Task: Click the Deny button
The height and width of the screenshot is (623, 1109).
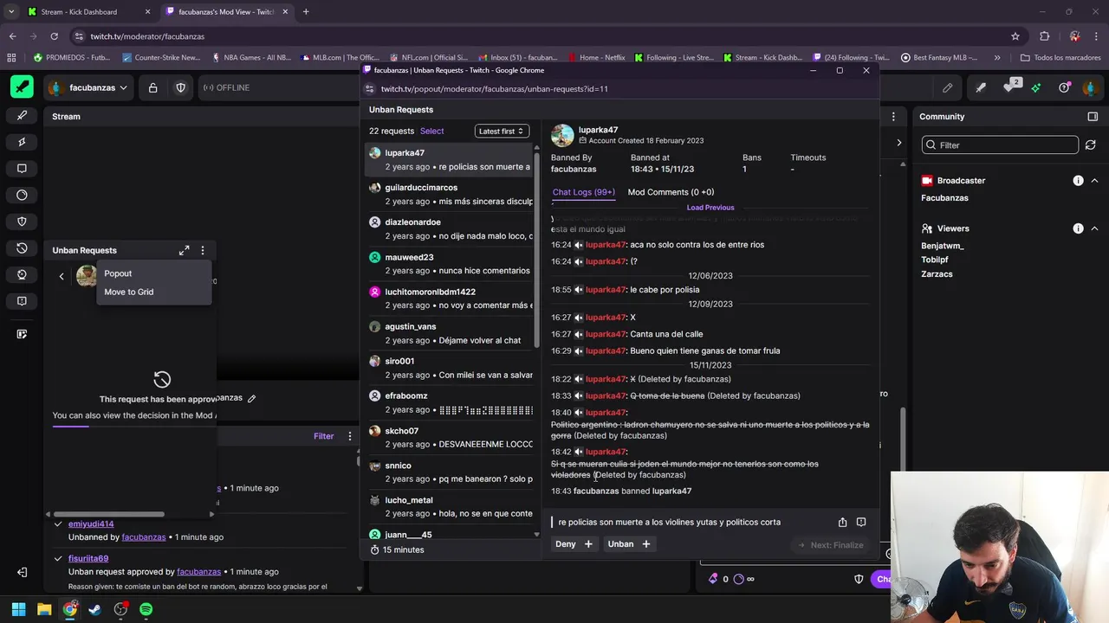Action: [x=574, y=544]
